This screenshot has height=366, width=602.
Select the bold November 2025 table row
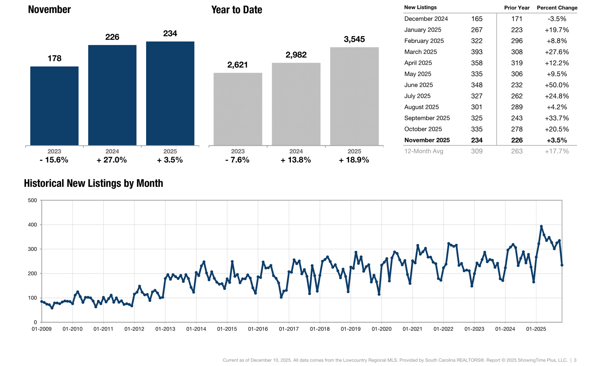coord(427,140)
